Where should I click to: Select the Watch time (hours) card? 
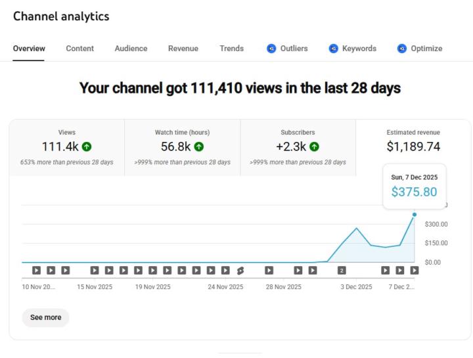point(182,148)
